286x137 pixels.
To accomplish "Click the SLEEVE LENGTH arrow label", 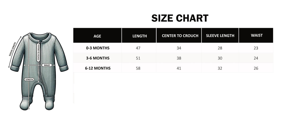I will pyautogui.click(x=13, y=49).
